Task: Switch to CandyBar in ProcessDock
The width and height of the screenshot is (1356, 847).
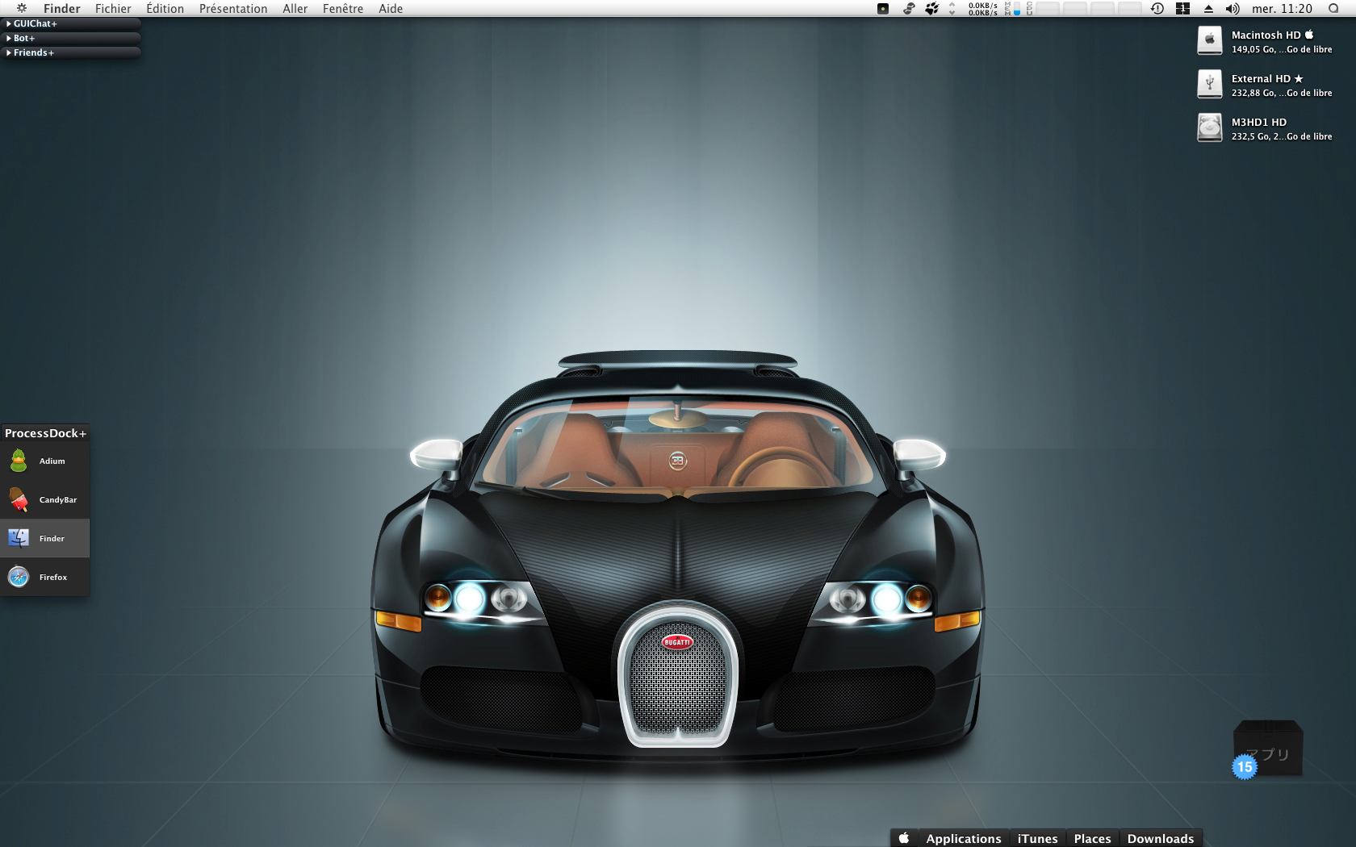Action: tap(45, 500)
